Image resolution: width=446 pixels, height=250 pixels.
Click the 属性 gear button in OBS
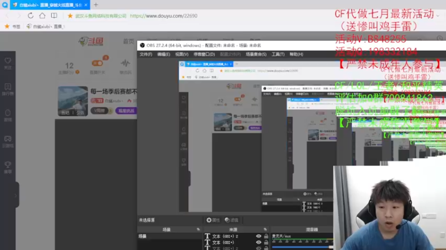click(213, 220)
